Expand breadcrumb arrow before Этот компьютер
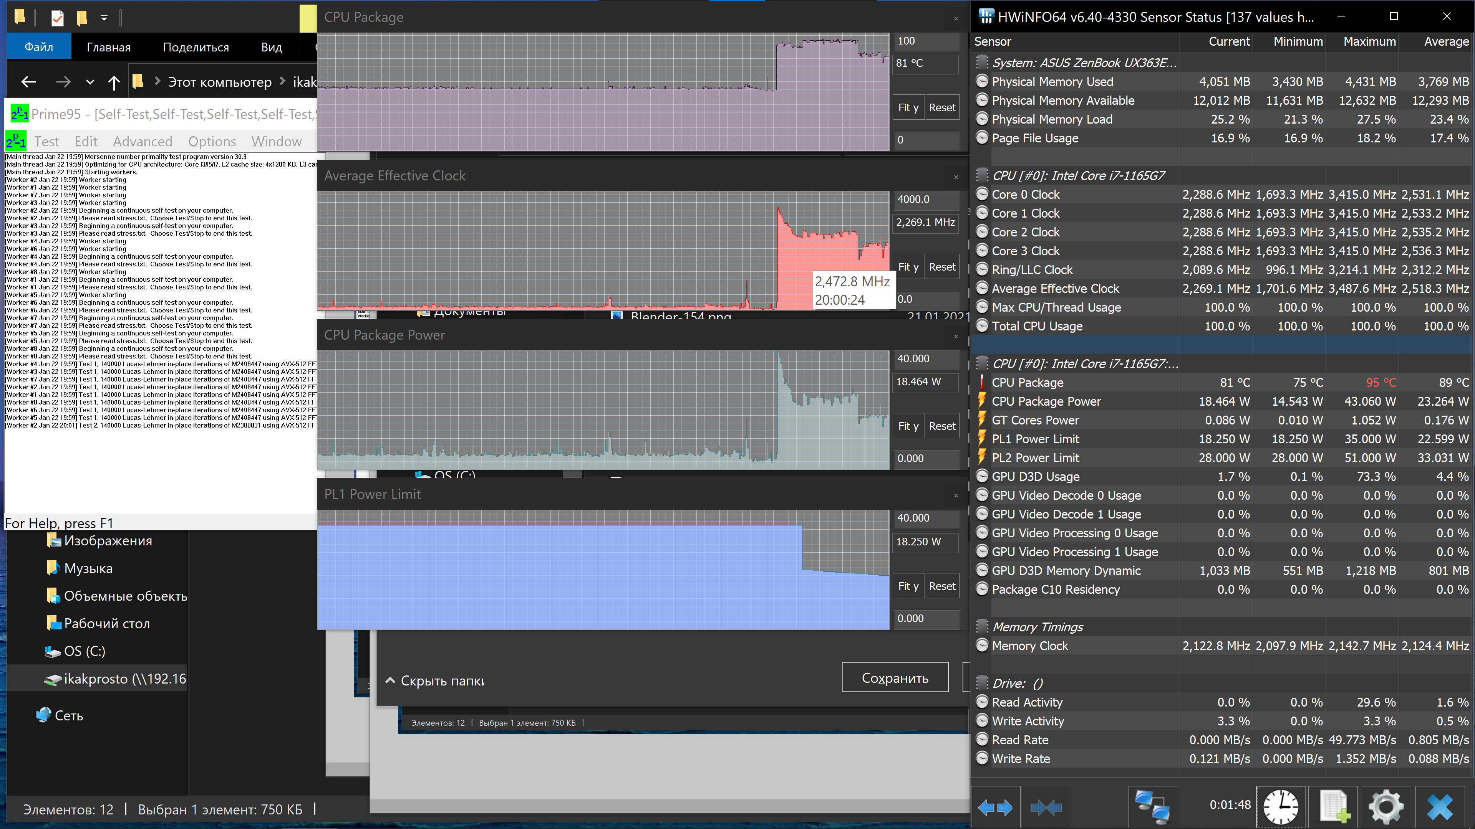1475x829 pixels. click(157, 82)
